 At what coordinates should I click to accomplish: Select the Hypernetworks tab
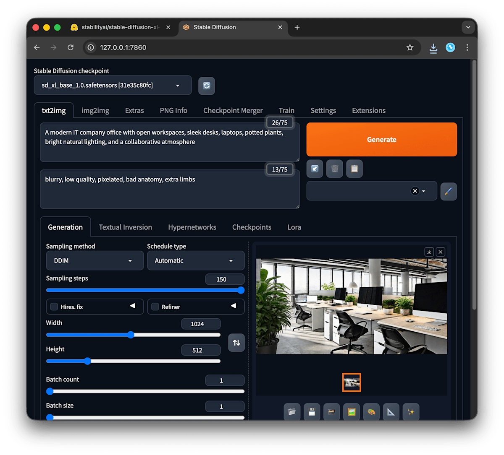[192, 227]
